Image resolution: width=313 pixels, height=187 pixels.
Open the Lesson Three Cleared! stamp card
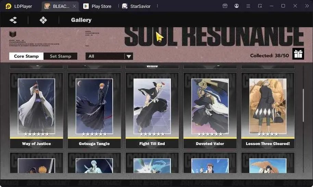[268, 111]
